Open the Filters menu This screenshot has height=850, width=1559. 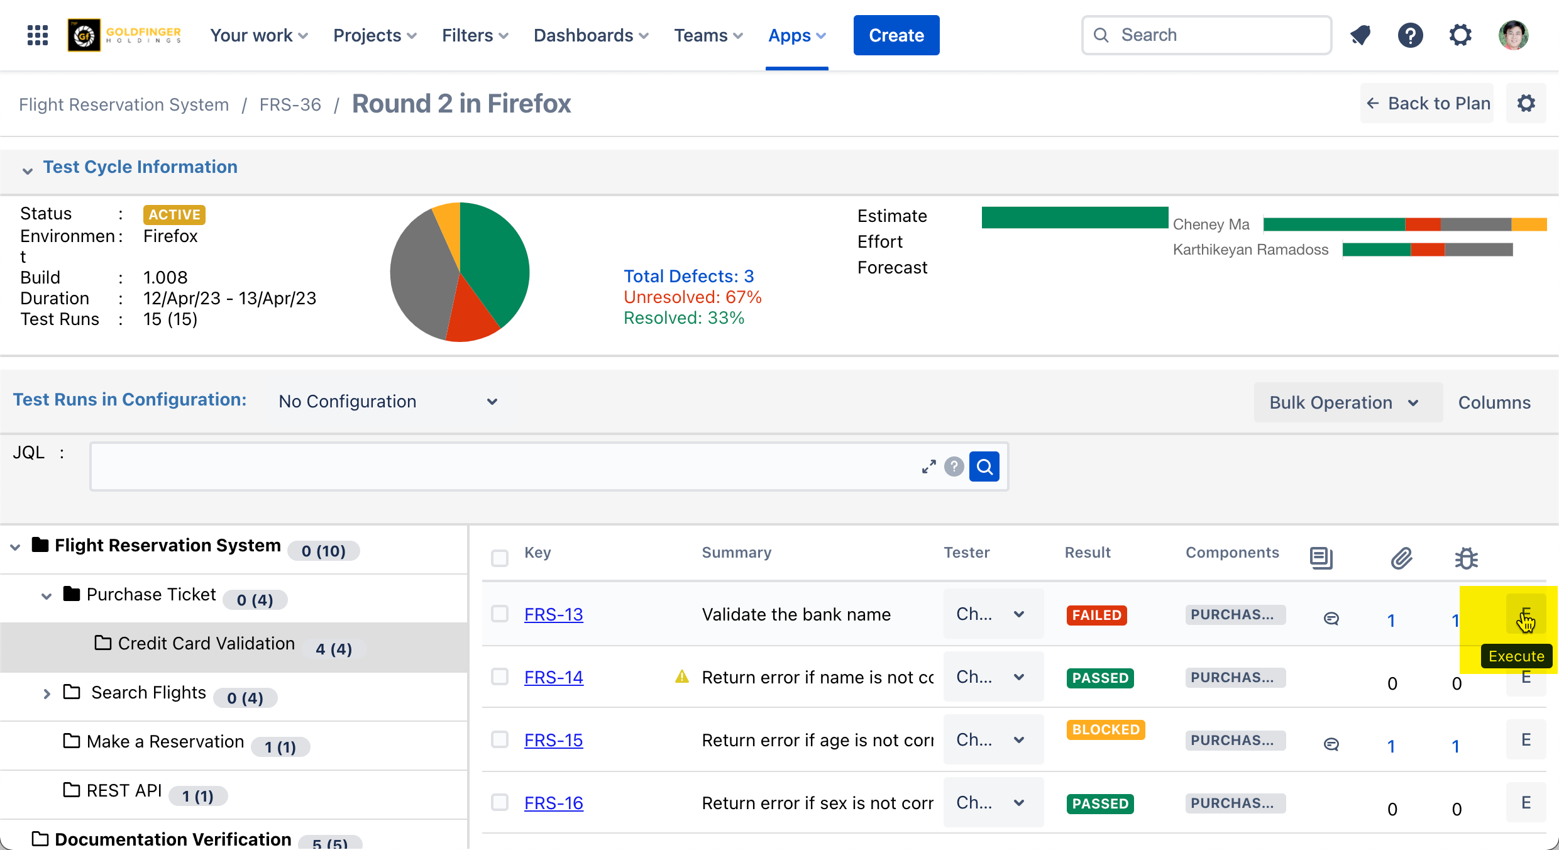(x=475, y=35)
